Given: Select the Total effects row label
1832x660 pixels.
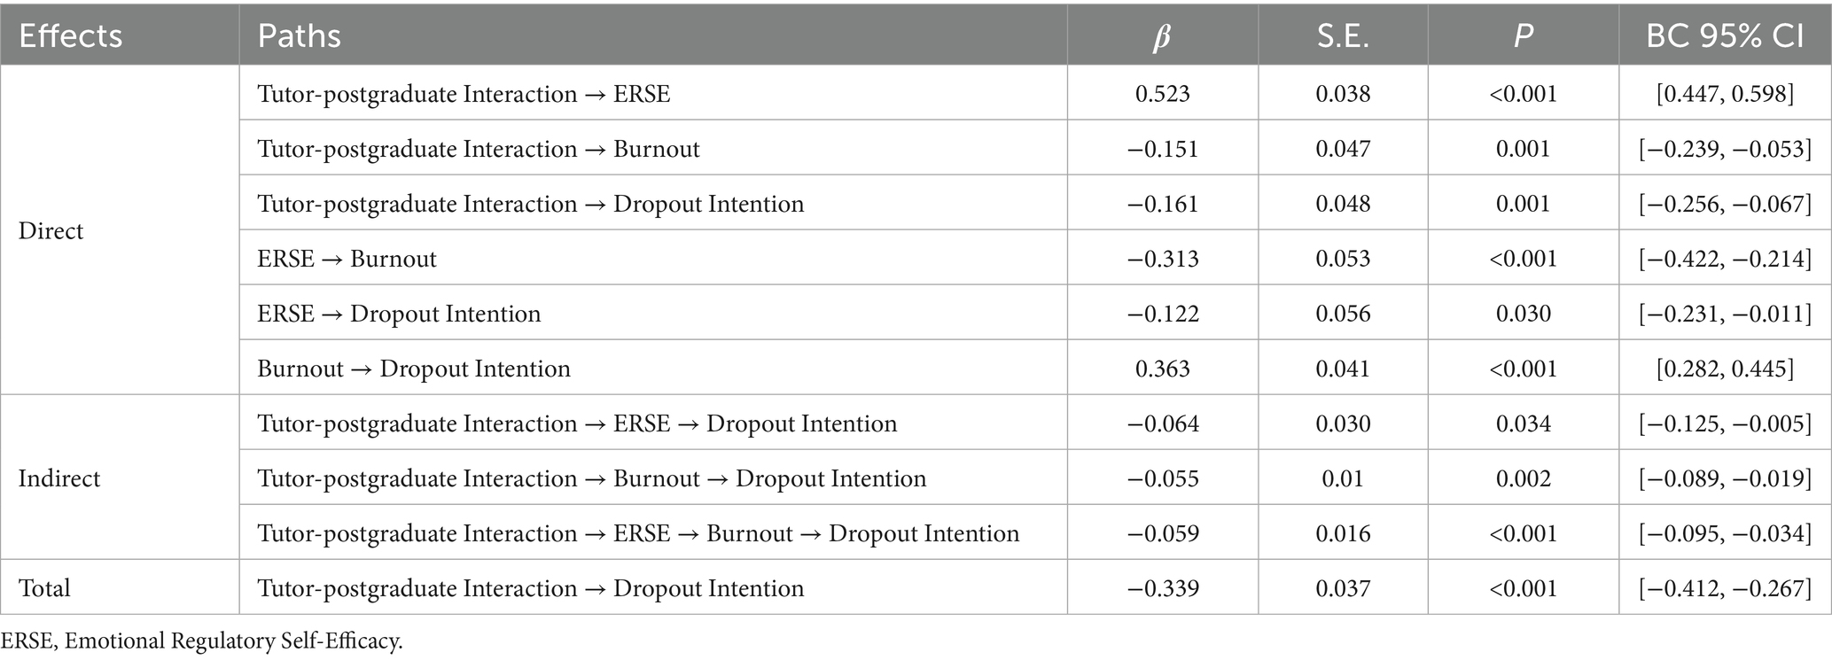Looking at the screenshot, I should pyautogui.click(x=44, y=588).
